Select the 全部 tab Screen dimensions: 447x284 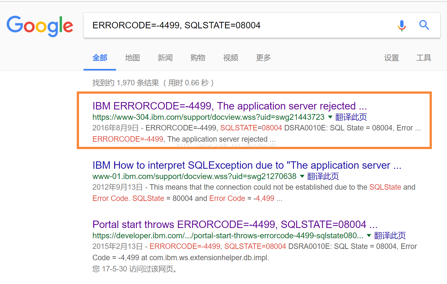[x=100, y=58]
